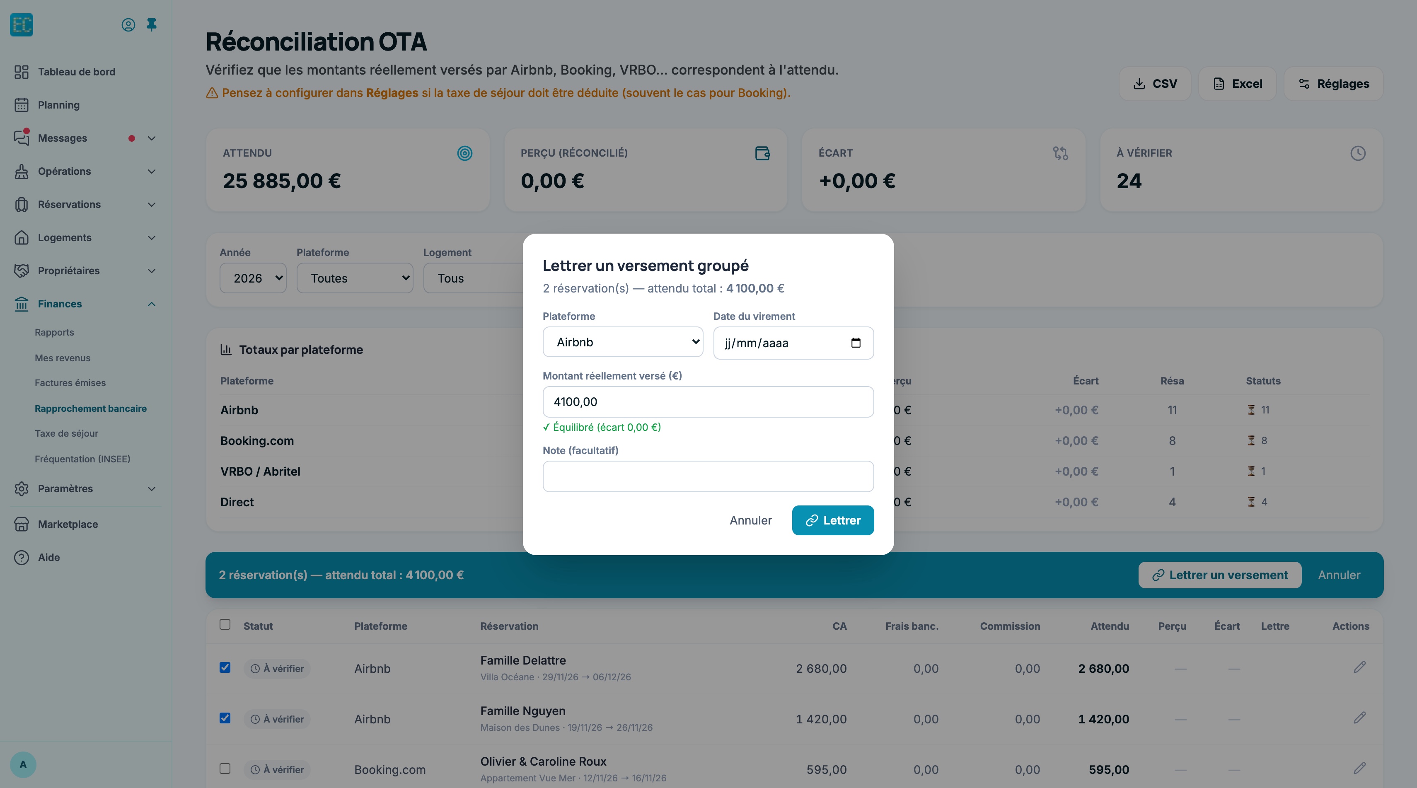Click the wallet icon on Perçu card
Screen dimensions: 1417x788
tap(762, 153)
